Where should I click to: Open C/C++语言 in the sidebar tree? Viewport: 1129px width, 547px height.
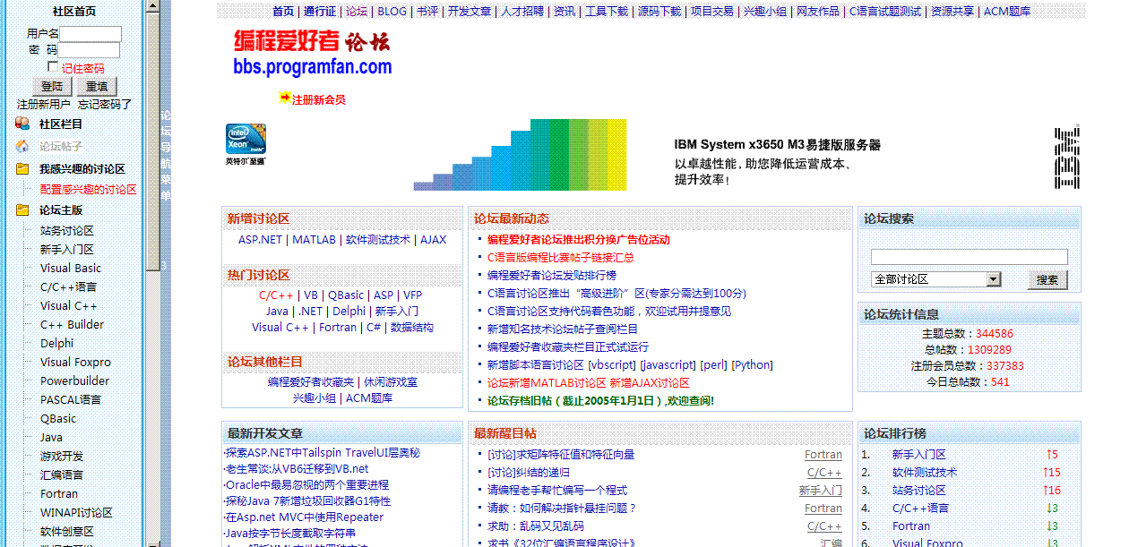[x=68, y=287]
